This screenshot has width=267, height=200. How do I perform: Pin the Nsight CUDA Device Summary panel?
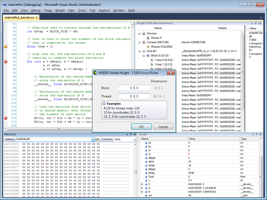pyautogui.click(x=256, y=23)
